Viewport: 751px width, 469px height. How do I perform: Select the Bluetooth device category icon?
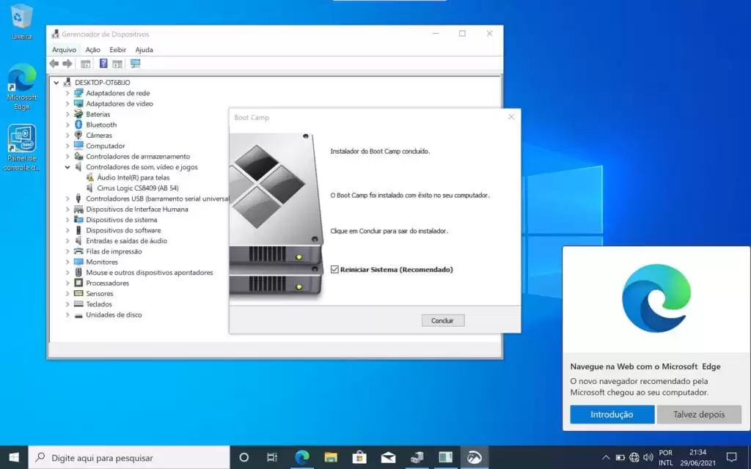point(78,125)
